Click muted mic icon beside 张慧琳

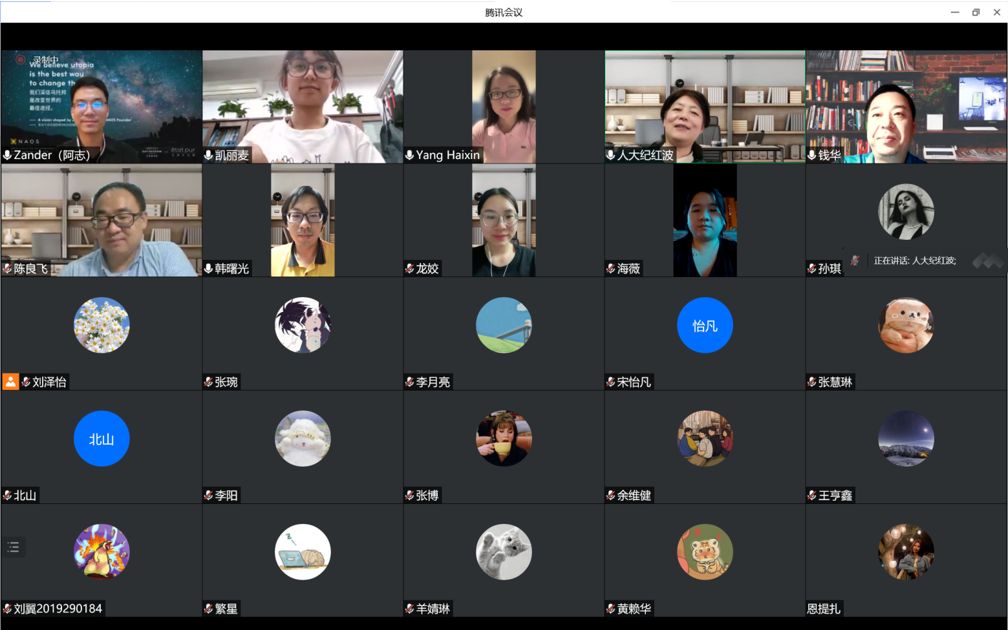812,382
